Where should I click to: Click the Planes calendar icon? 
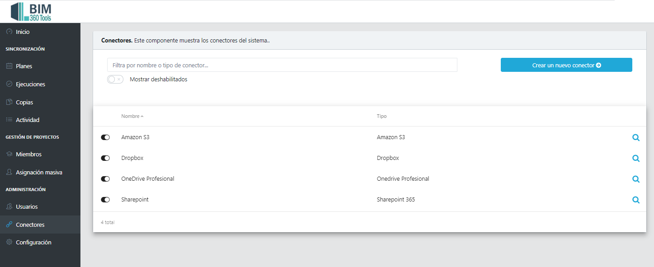(x=9, y=66)
